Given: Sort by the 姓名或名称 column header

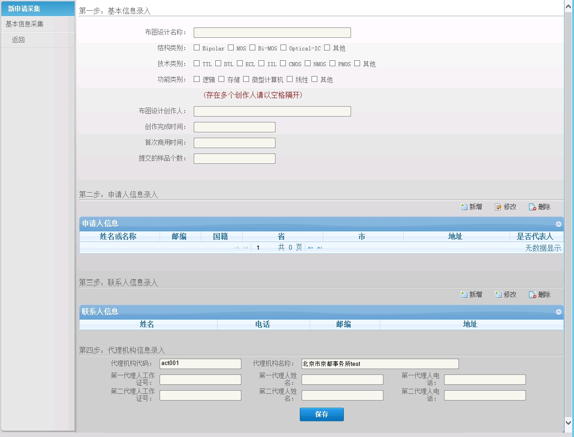Looking at the screenshot, I should (x=118, y=237).
